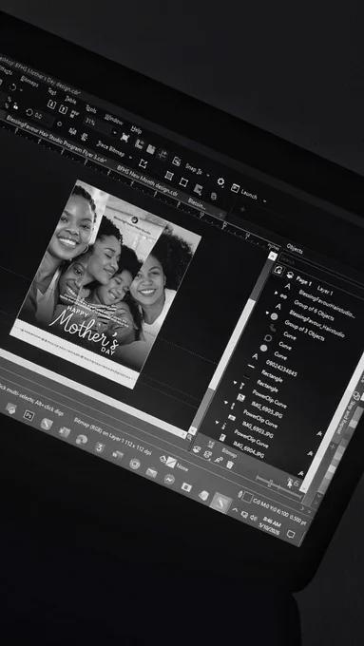
Task: Open the Mail app from taskbar
Action: [151, 472]
